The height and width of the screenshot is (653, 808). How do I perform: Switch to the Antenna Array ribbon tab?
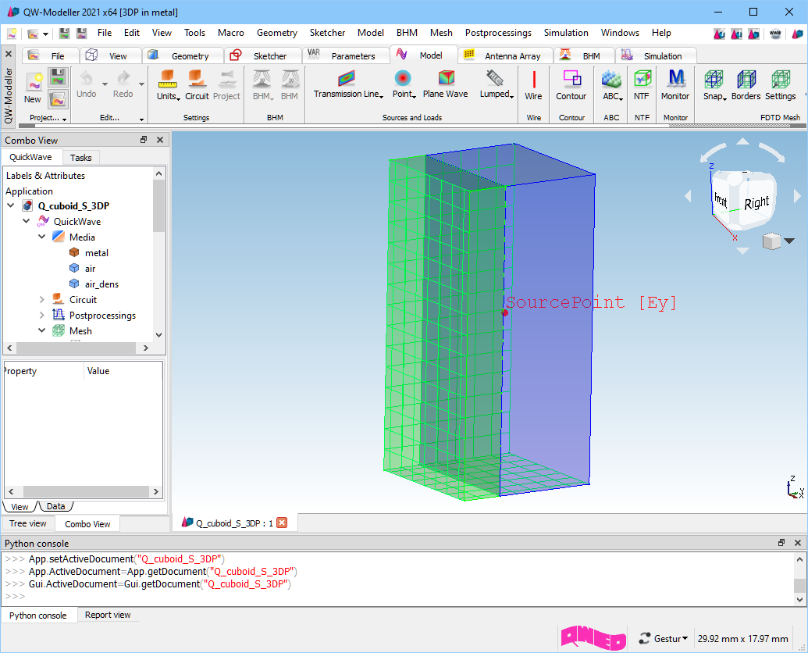point(505,55)
